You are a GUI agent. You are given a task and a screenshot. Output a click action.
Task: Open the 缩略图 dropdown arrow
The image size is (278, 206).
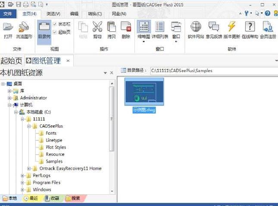coord(144,42)
